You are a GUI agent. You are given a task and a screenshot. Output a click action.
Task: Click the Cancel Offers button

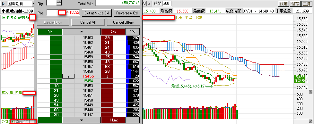click(x=123, y=22)
